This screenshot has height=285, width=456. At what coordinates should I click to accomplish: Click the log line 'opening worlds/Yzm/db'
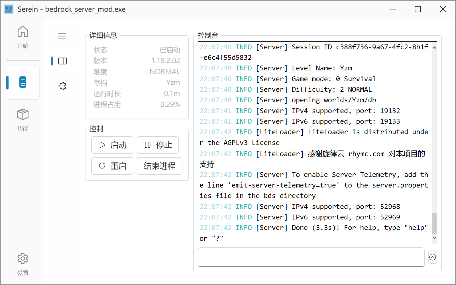pos(288,100)
